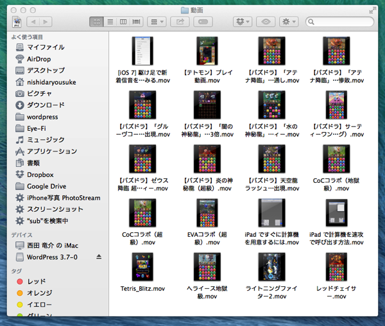Open the Action gear dropdown menu
This screenshot has height=326, width=385.
click(289, 22)
